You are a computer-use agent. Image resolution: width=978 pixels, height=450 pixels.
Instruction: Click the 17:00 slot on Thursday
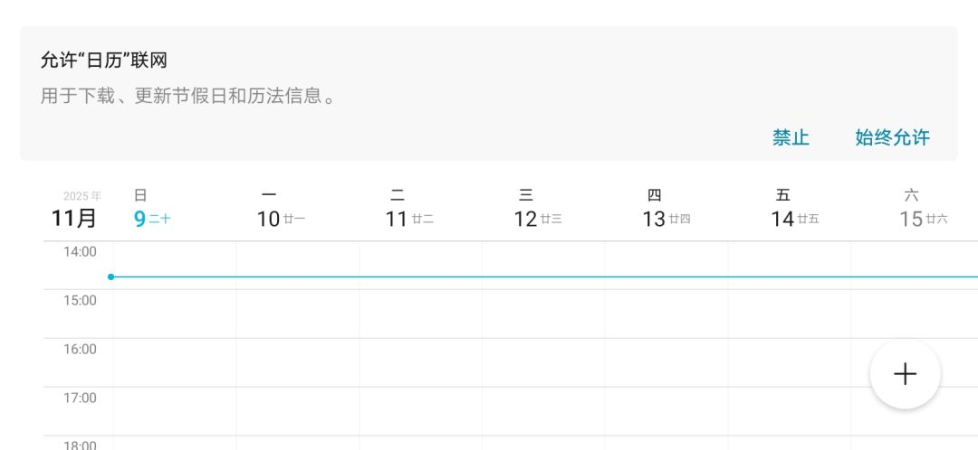tap(666, 411)
